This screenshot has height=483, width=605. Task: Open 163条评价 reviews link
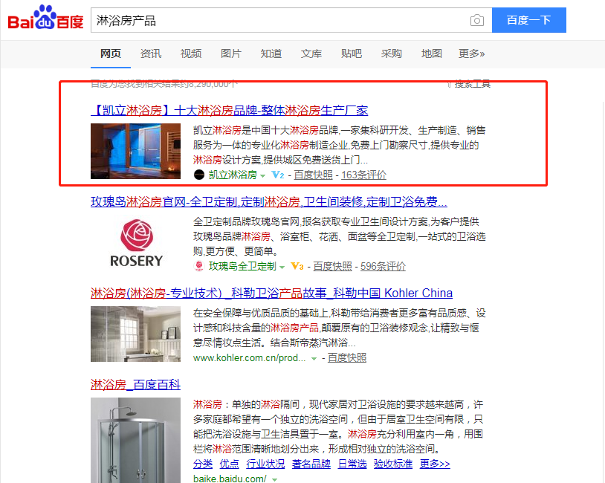[x=363, y=175]
